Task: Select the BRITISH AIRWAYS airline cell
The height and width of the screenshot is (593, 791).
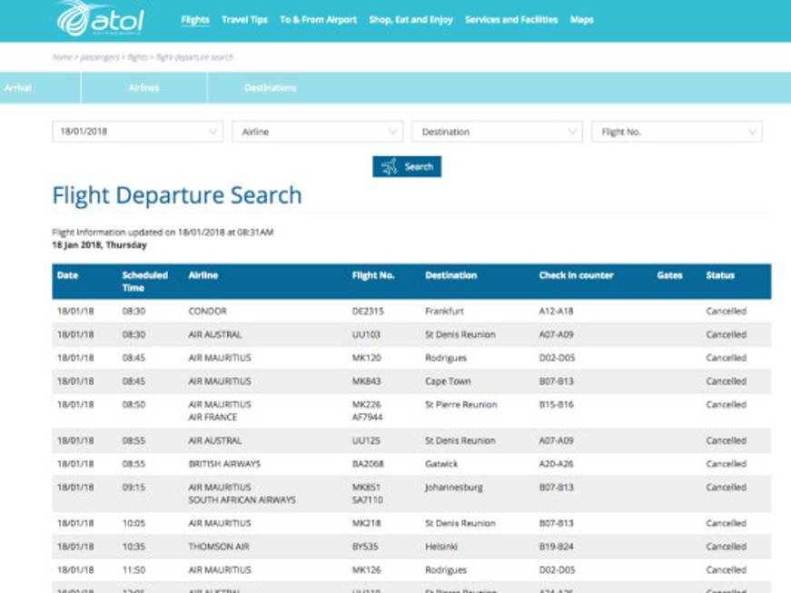Action: [224, 464]
